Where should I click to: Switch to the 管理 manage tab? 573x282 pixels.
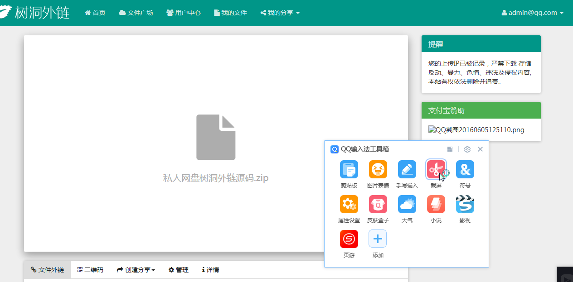pos(179,270)
